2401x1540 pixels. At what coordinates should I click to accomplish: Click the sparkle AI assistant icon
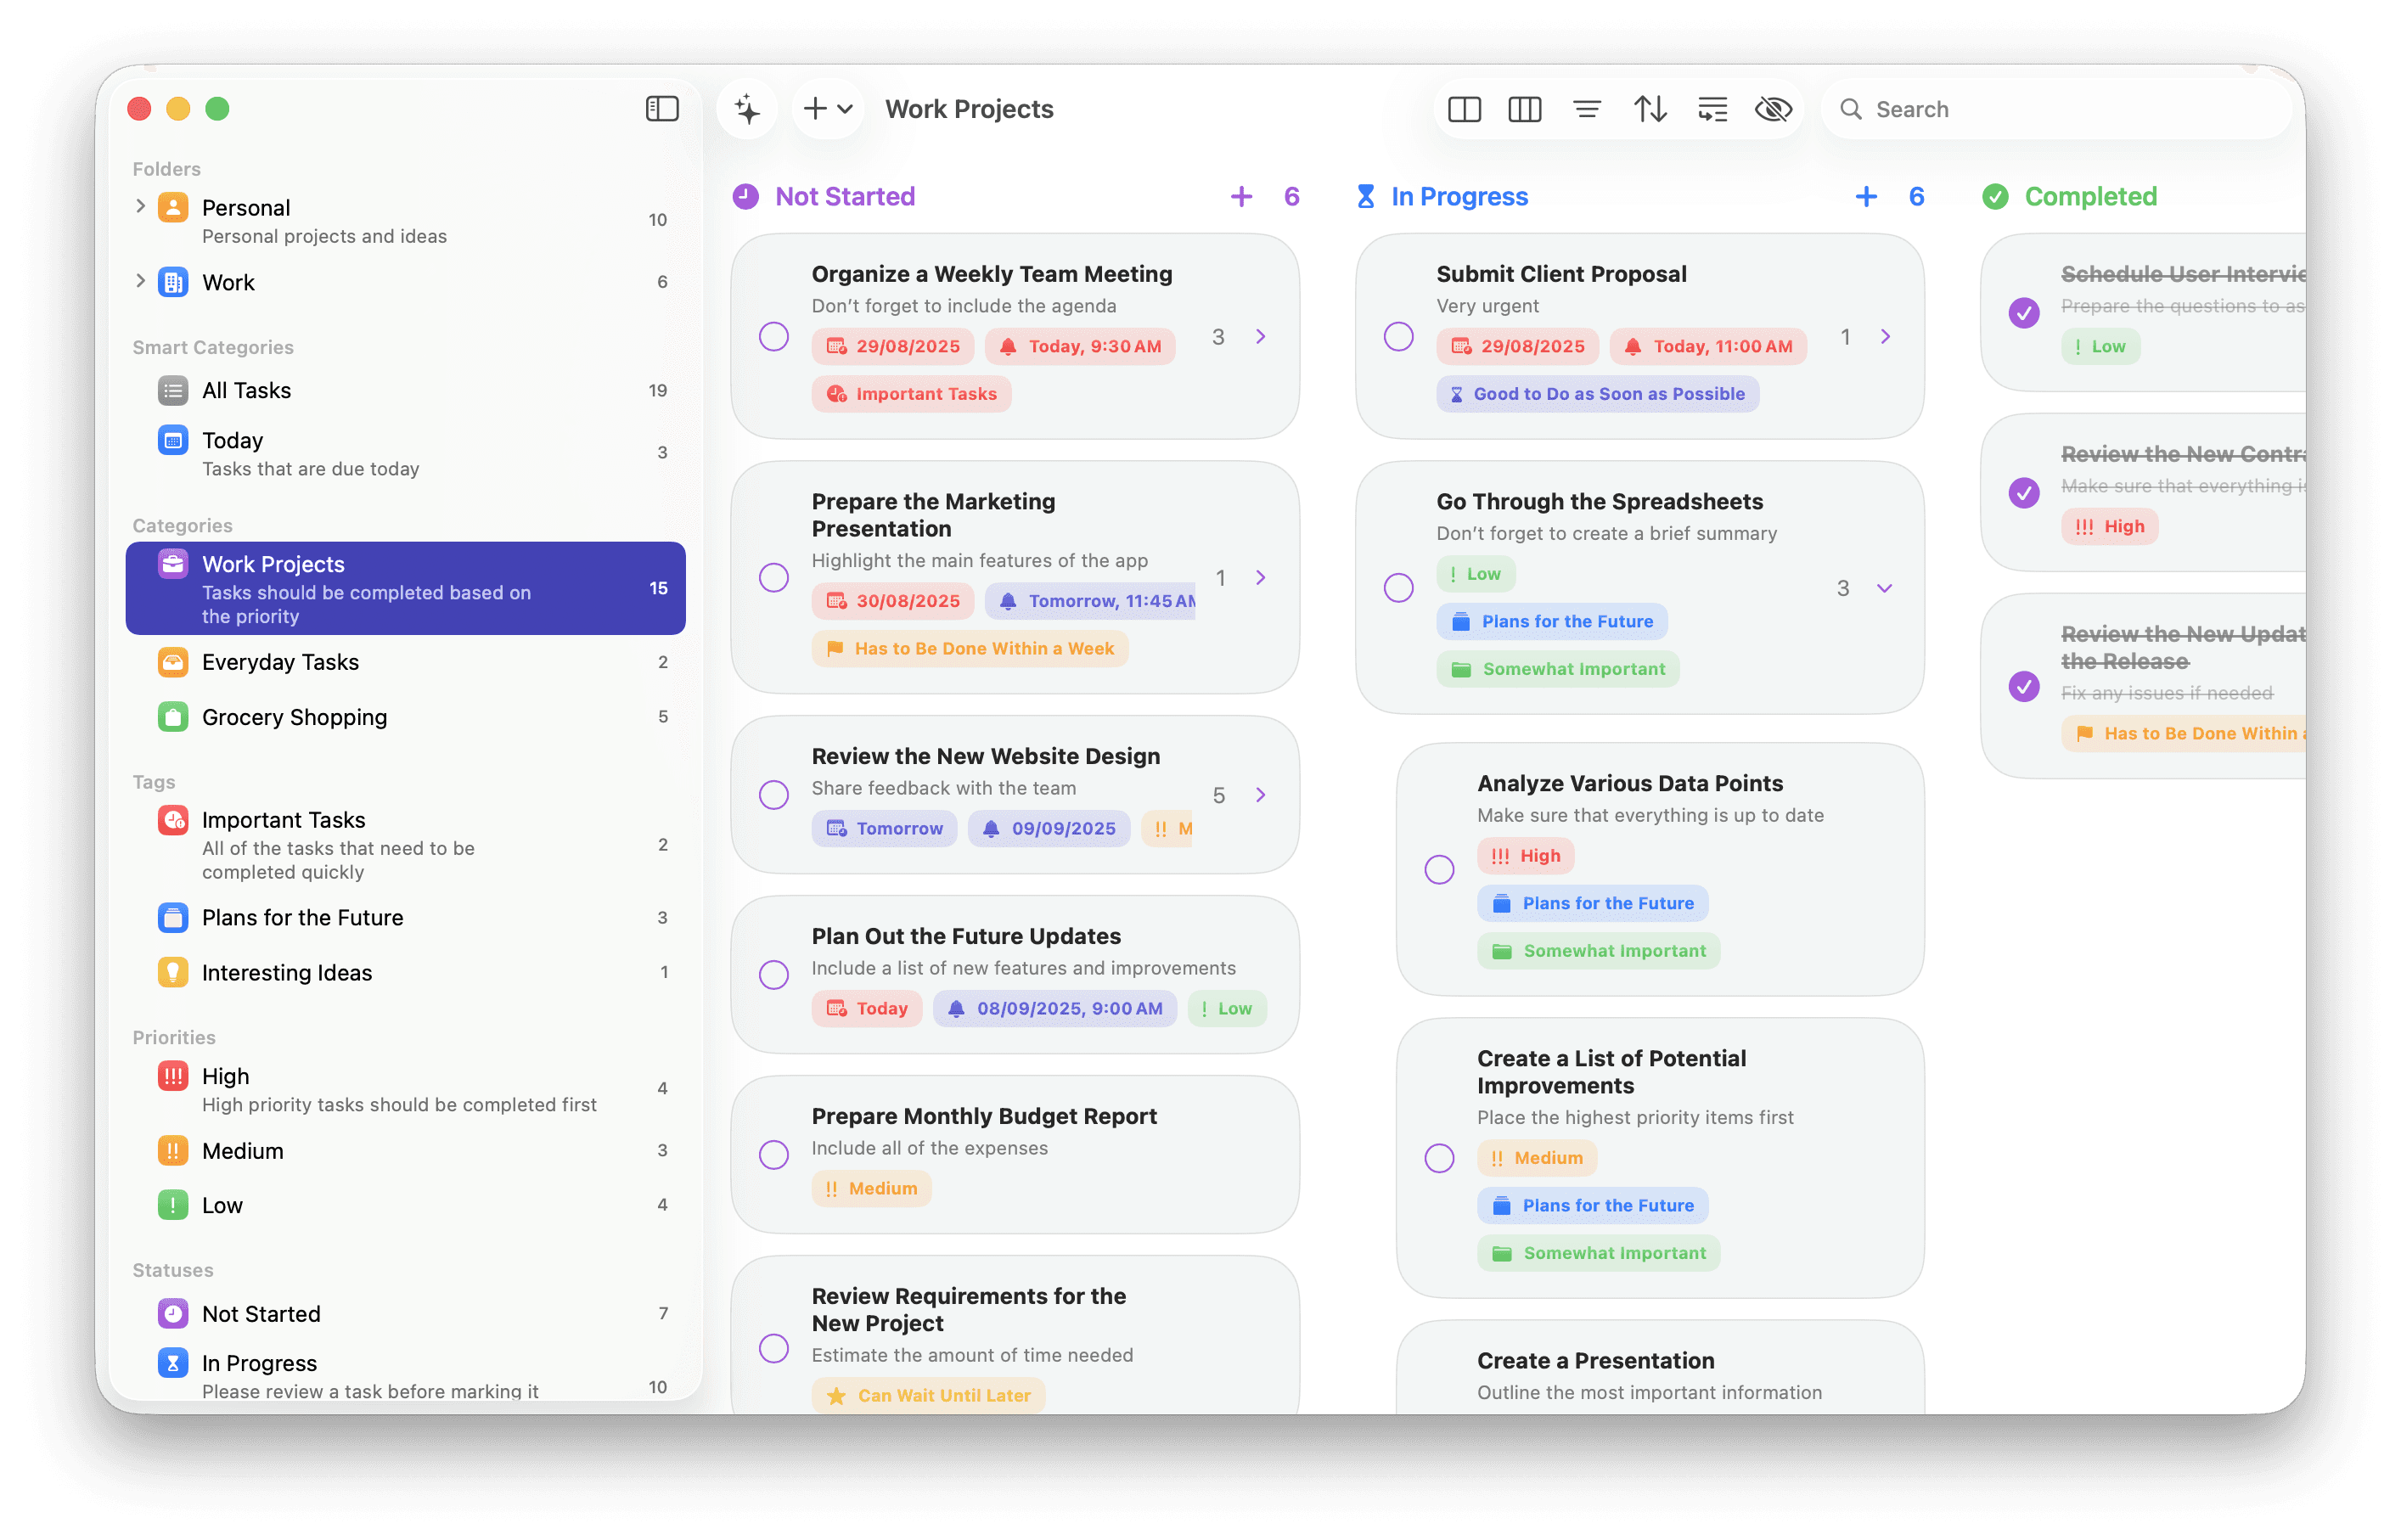click(747, 109)
